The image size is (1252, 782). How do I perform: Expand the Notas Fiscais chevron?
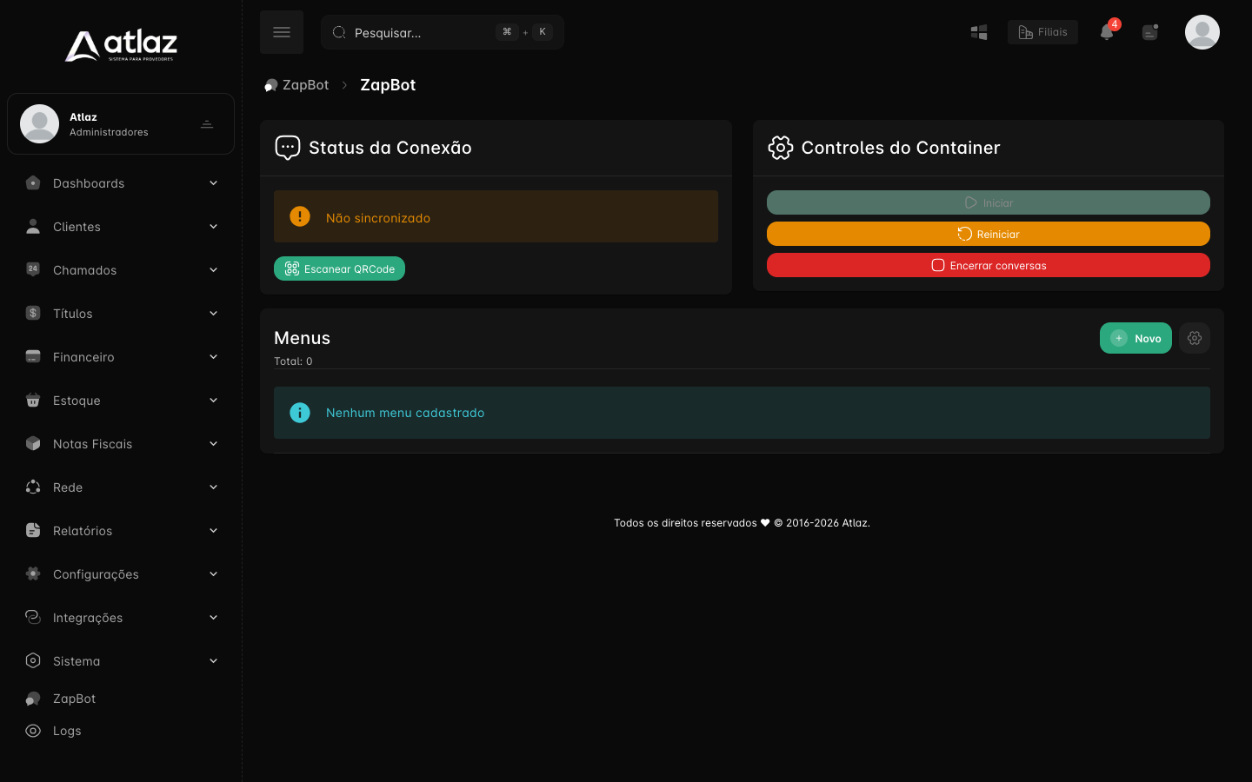tap(213, 444)
